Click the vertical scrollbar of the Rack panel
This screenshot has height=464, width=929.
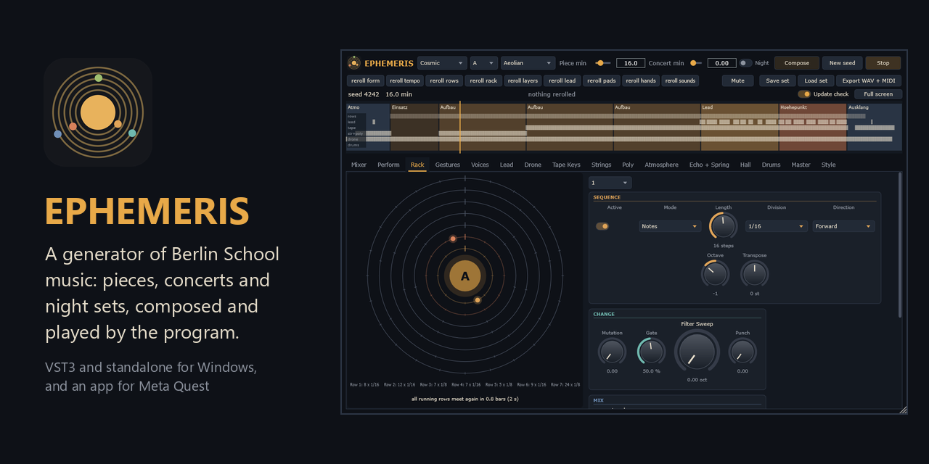point(900,245)
